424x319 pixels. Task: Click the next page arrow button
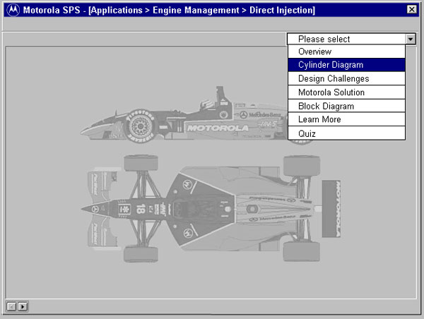click(x=23, y=306)
